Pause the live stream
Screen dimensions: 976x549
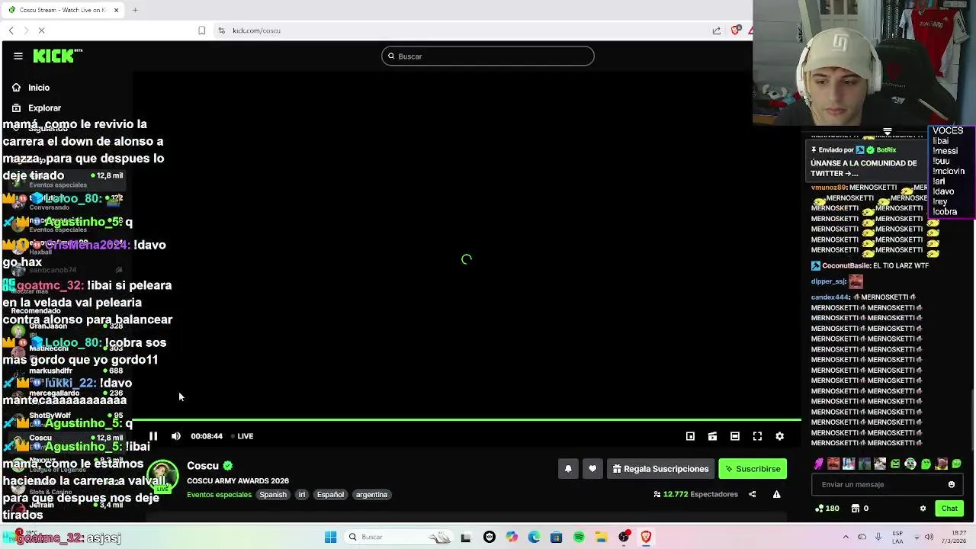click(x=153, y=436)
